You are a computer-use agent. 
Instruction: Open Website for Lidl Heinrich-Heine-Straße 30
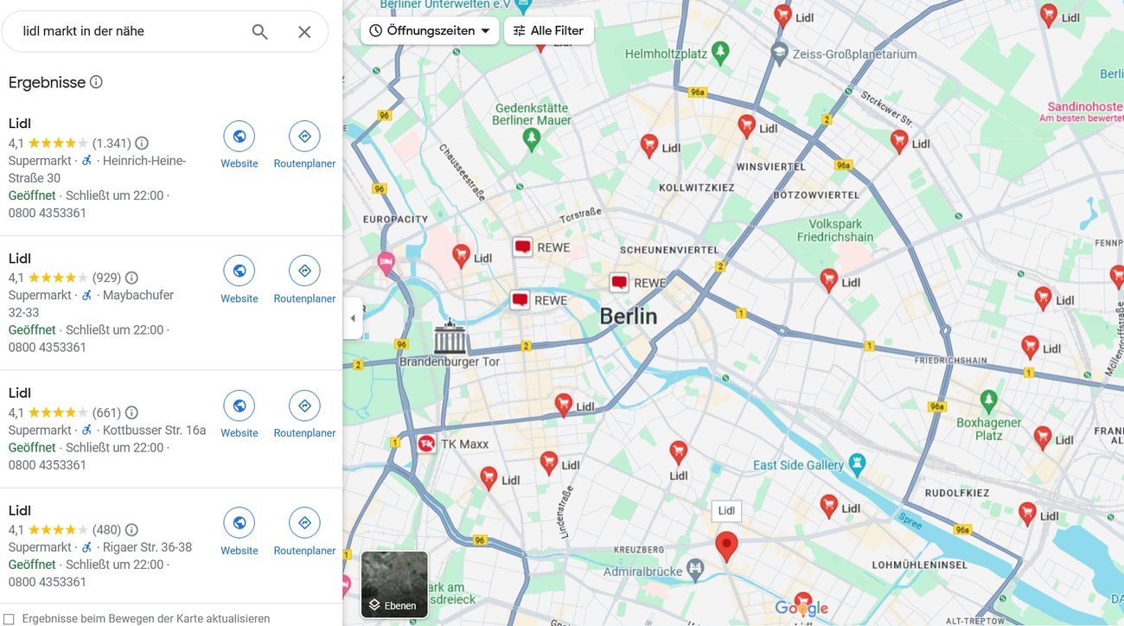click(x=239, y=144)
